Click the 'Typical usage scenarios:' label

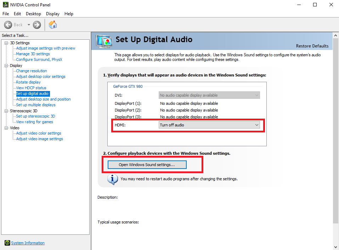tap(118, 222)
